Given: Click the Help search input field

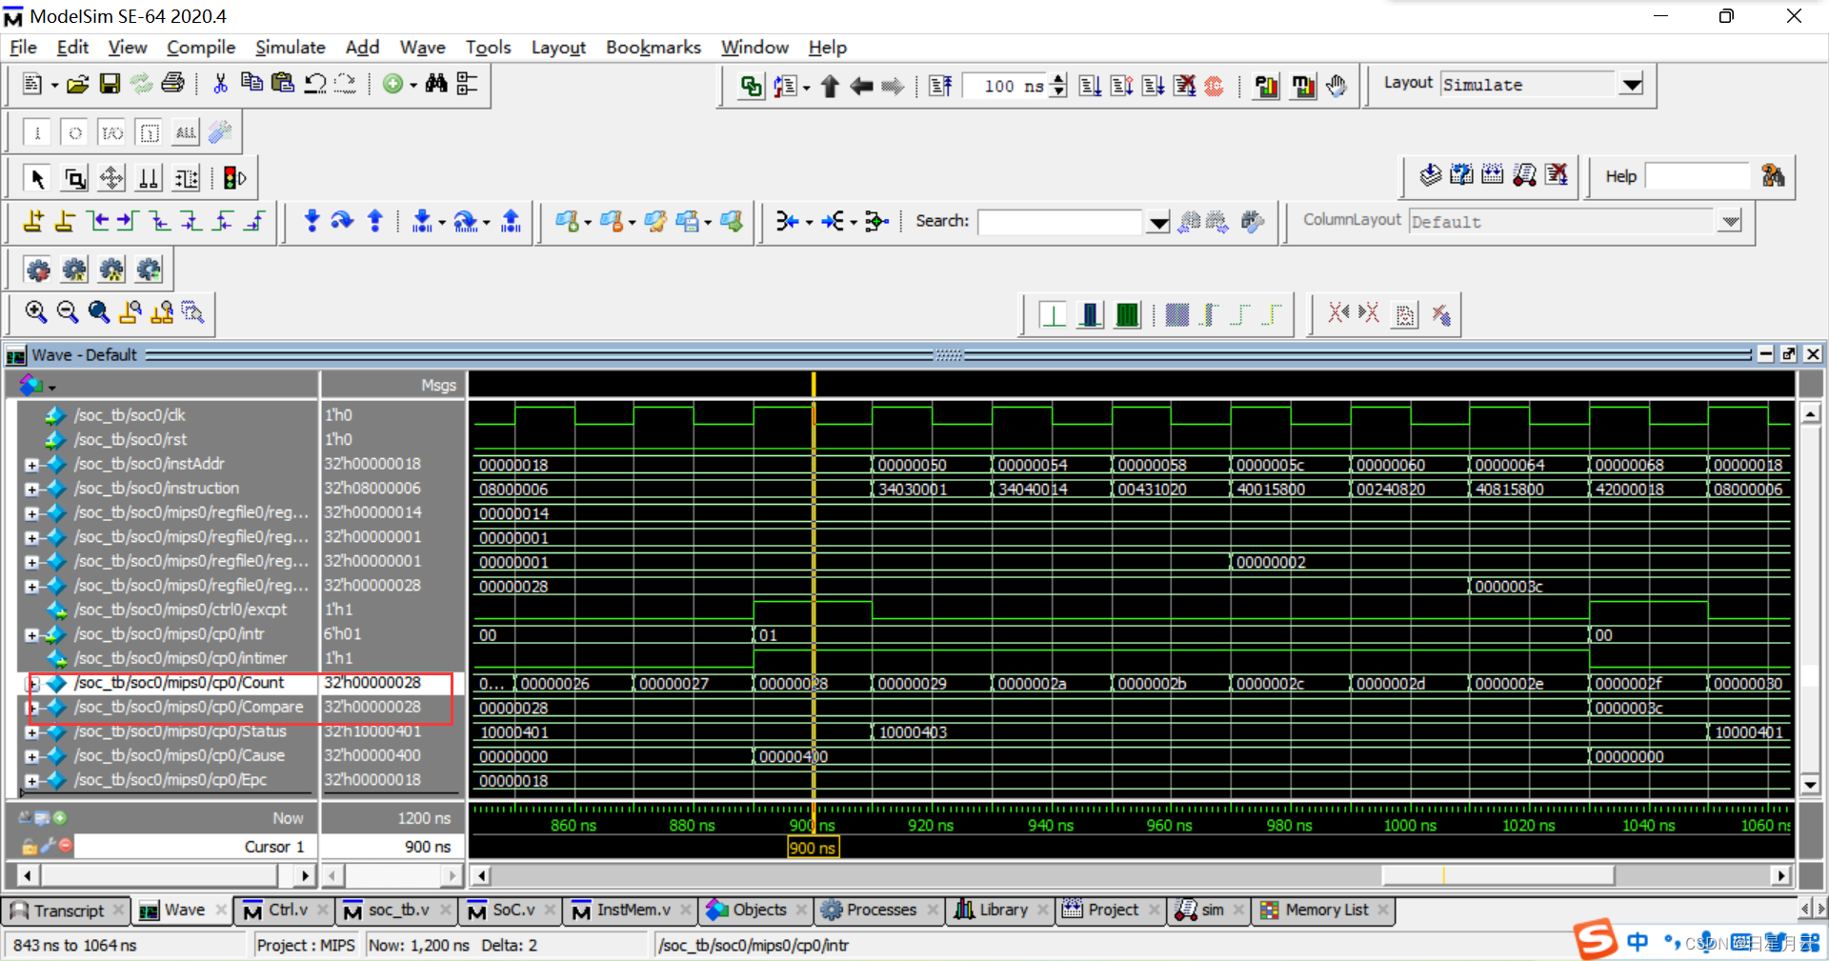Looking at the screenshot, I should [x=1698, y=176].
